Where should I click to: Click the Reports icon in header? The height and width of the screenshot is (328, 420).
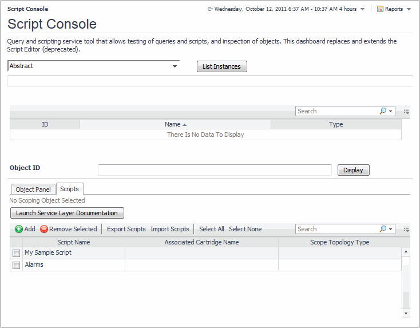click(380, 9)
